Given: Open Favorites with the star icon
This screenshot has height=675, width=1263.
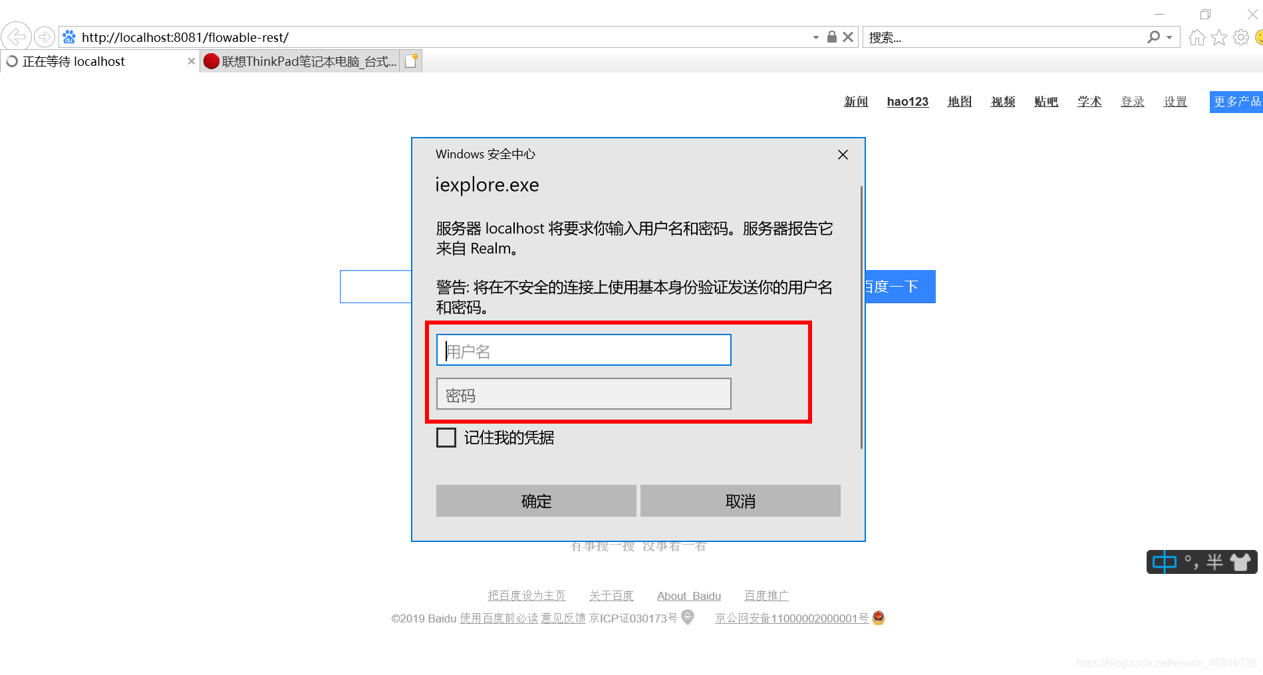Looking at the screenshot, I should pyautogui.click(x=1218, y=37).
